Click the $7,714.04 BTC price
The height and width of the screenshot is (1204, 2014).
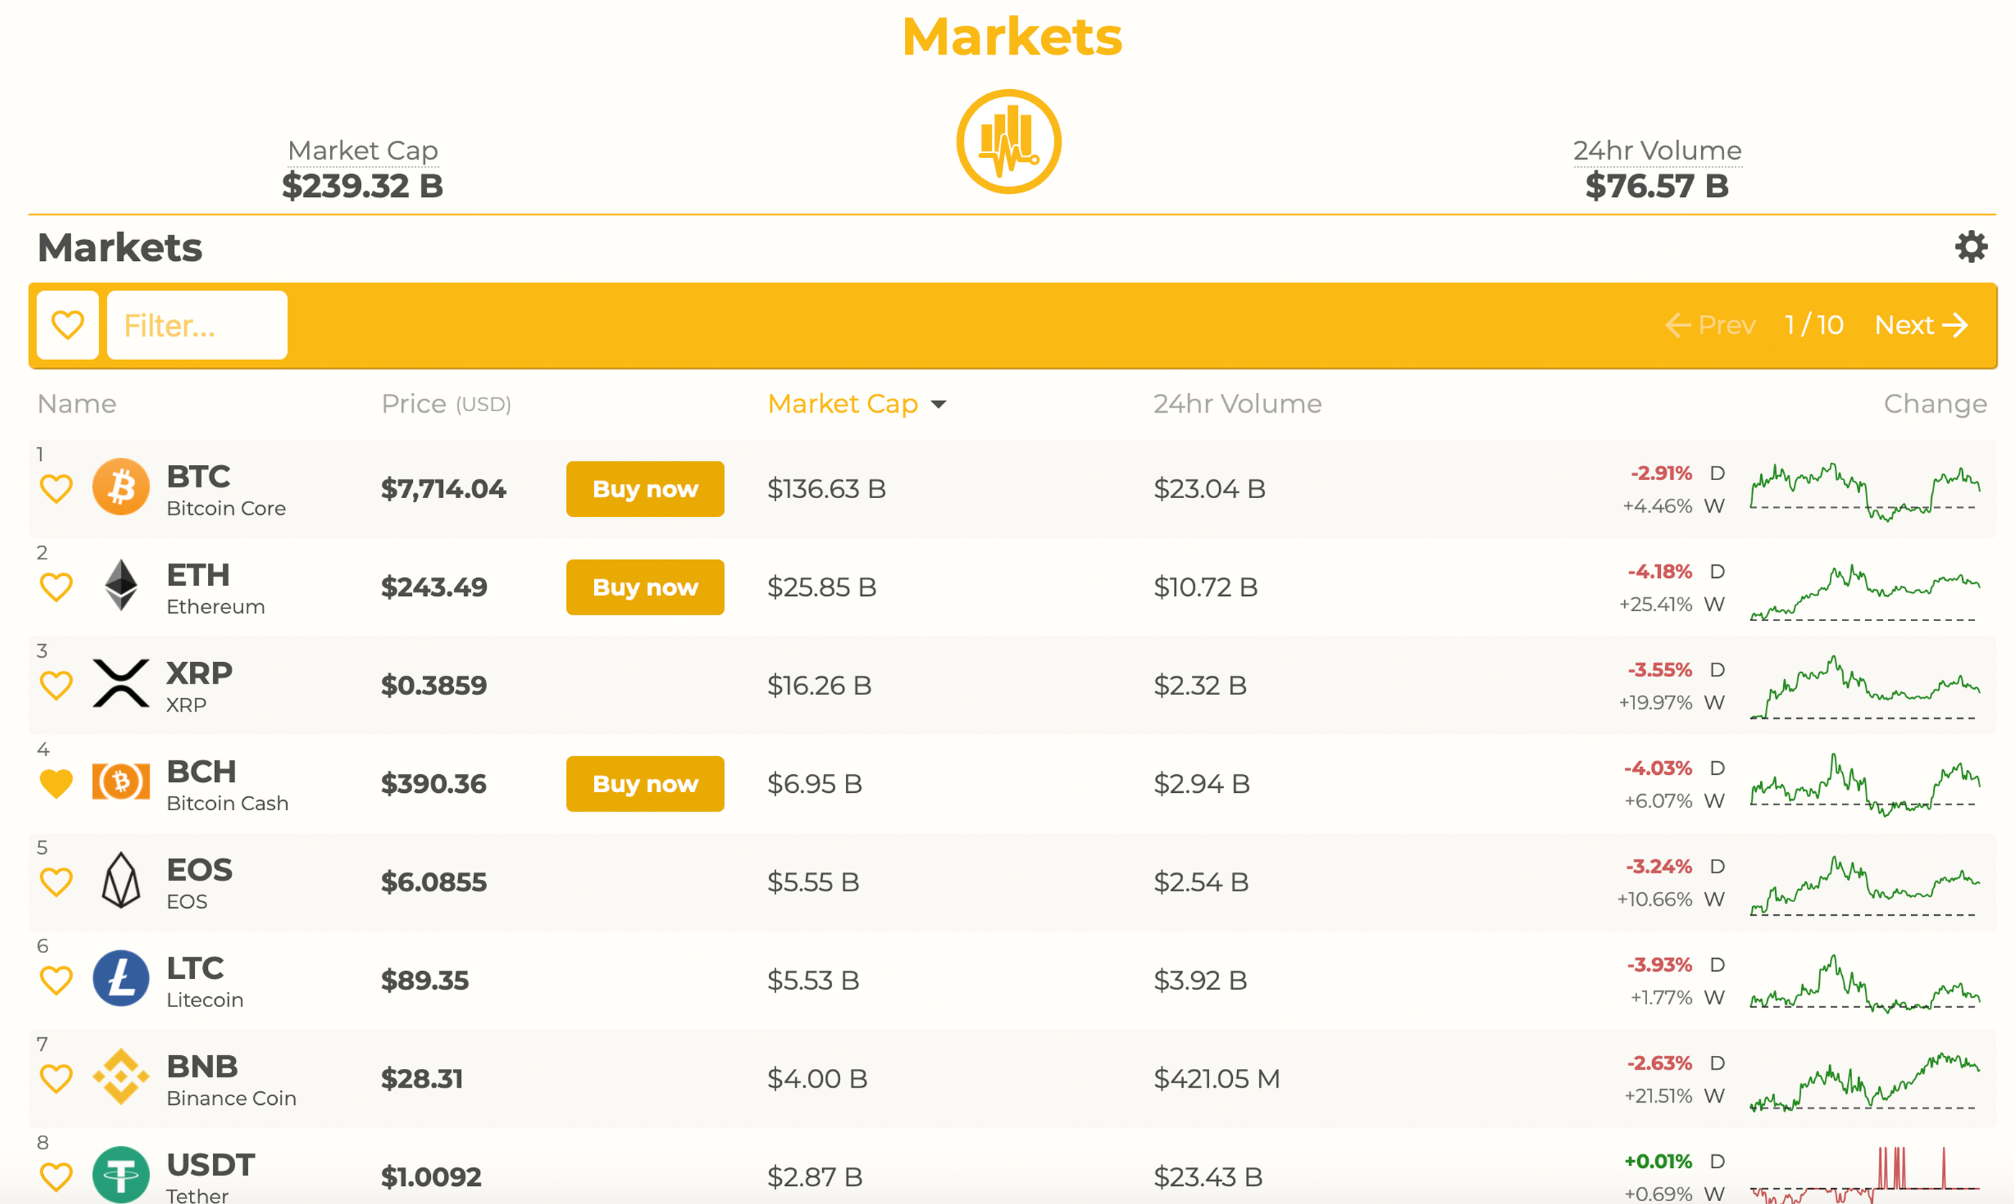[x=443, y=490]
